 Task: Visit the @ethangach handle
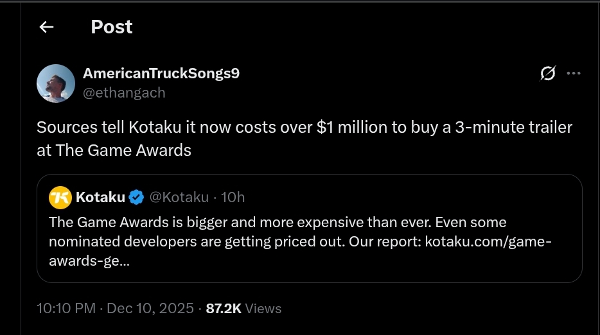tap(124, 92)
